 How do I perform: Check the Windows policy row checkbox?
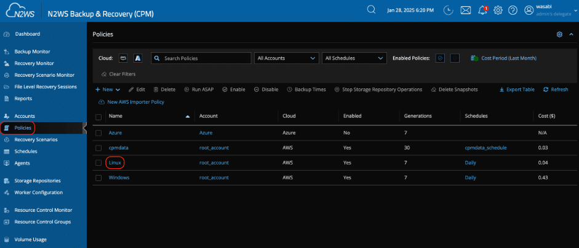98,178
